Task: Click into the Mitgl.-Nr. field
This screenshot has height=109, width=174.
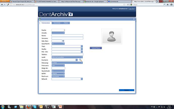Action: (58, 68)
